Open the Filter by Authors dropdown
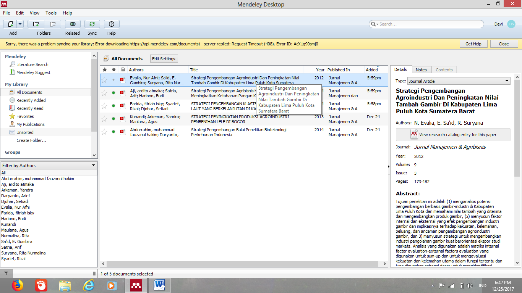This screenshot has width=522, height=293. 49,166
